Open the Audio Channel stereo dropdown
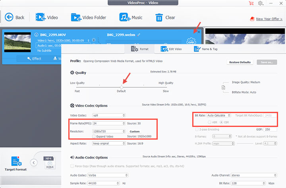The height and width of the screenshot is (188, 286). 254,175
